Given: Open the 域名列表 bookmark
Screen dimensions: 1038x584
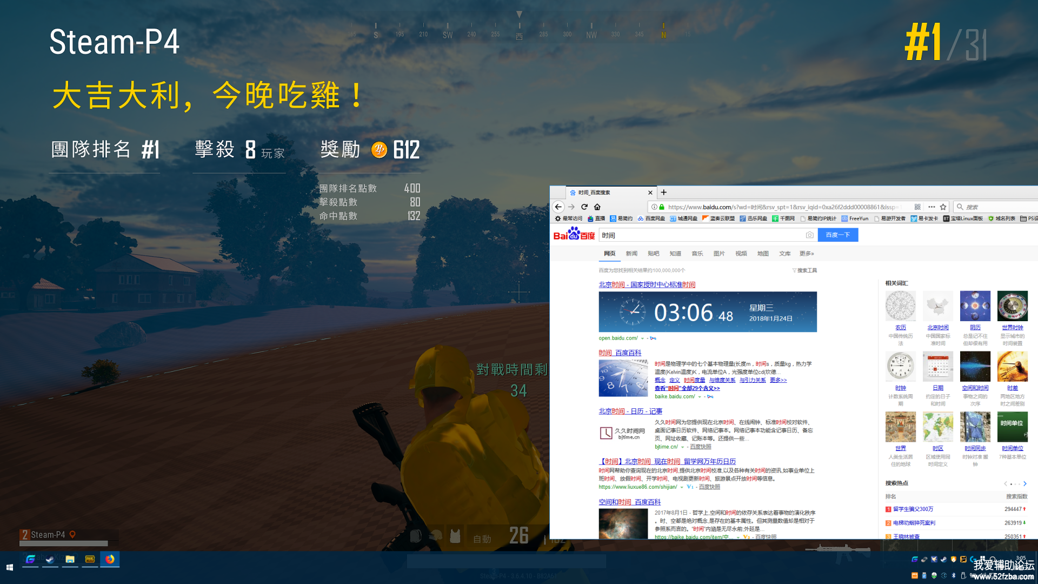Looking at the screenshot, I should tap(1002, 218).
